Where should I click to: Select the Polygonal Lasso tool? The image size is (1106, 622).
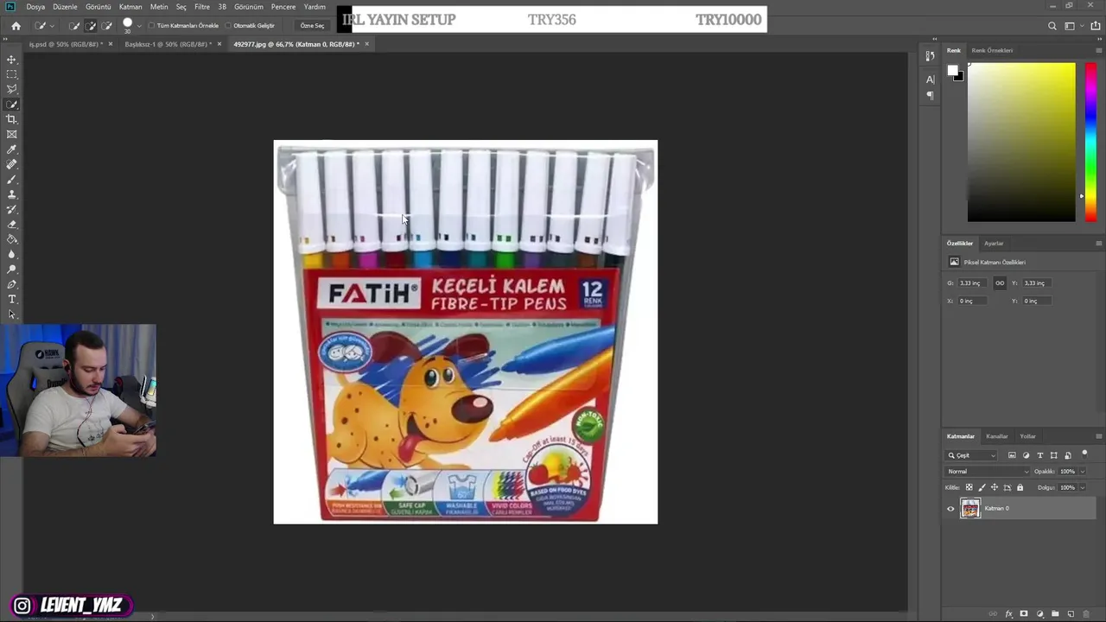12,89
